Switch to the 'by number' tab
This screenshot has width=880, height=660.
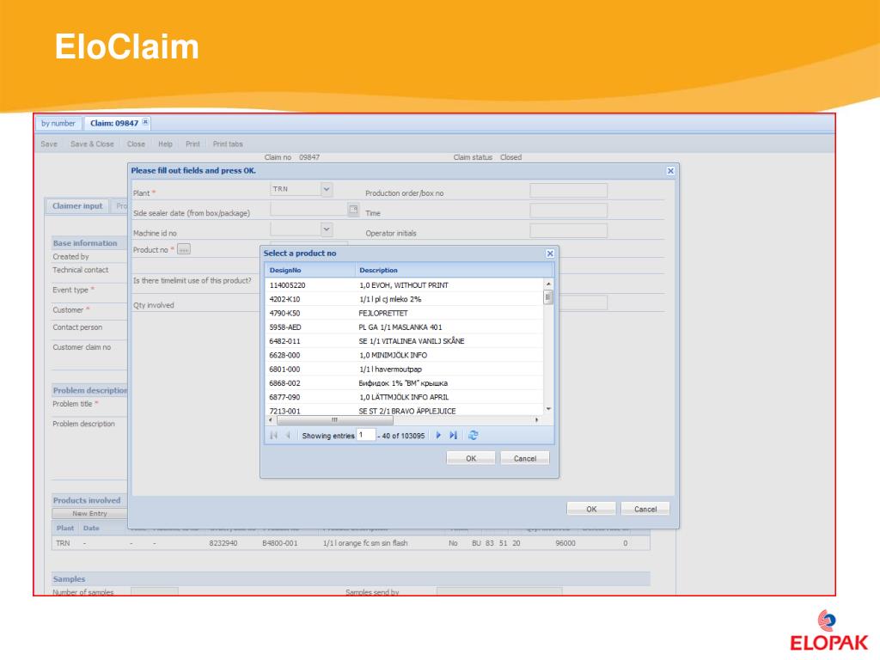pyautogui.click(x=58, y=124)
